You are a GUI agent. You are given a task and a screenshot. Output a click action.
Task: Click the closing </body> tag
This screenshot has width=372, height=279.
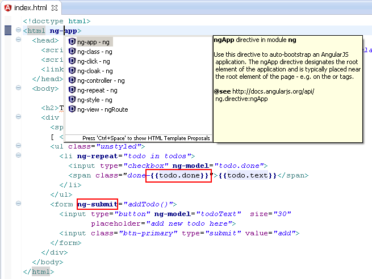tap(48, 262)
